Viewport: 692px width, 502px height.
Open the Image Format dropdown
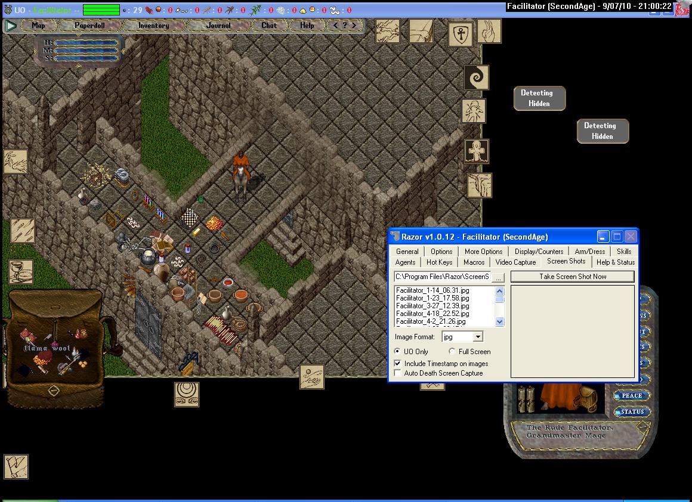point(478,337)
